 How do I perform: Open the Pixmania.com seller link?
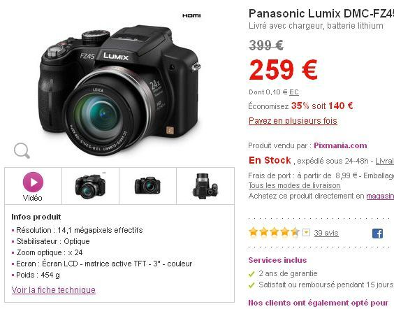pyautogui.click(x=340, y=145)
